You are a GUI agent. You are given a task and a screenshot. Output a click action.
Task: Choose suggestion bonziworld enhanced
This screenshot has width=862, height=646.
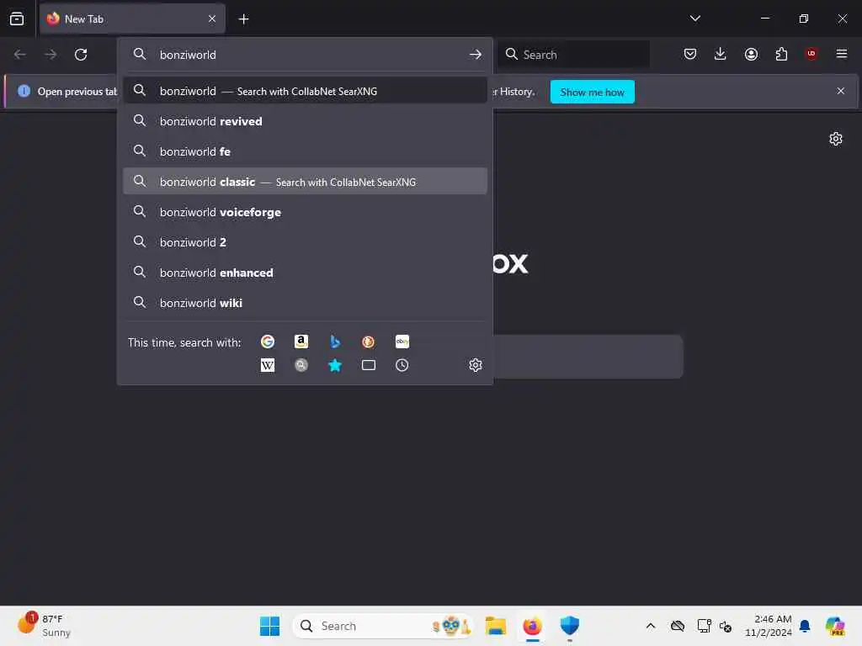click(x=305, y=273)
